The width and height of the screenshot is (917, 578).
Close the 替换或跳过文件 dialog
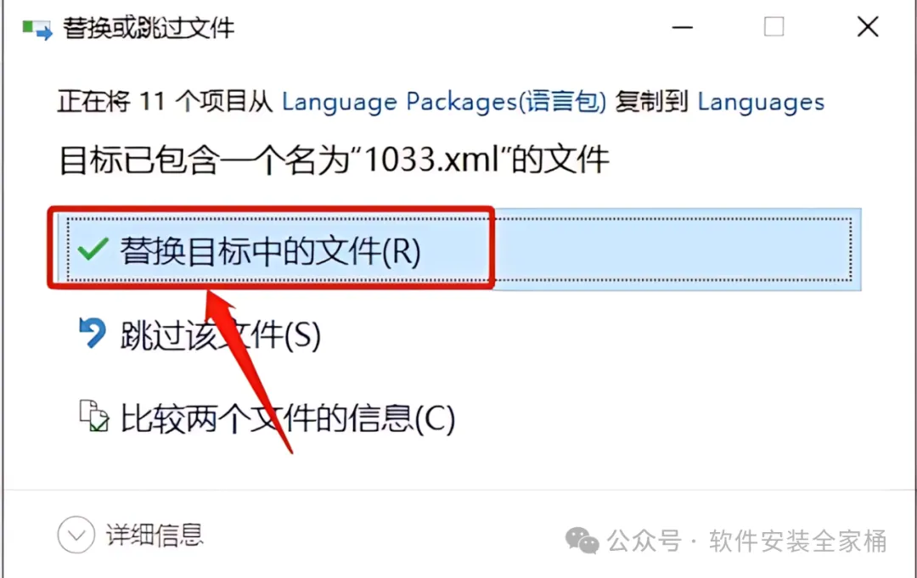point(868,27)
